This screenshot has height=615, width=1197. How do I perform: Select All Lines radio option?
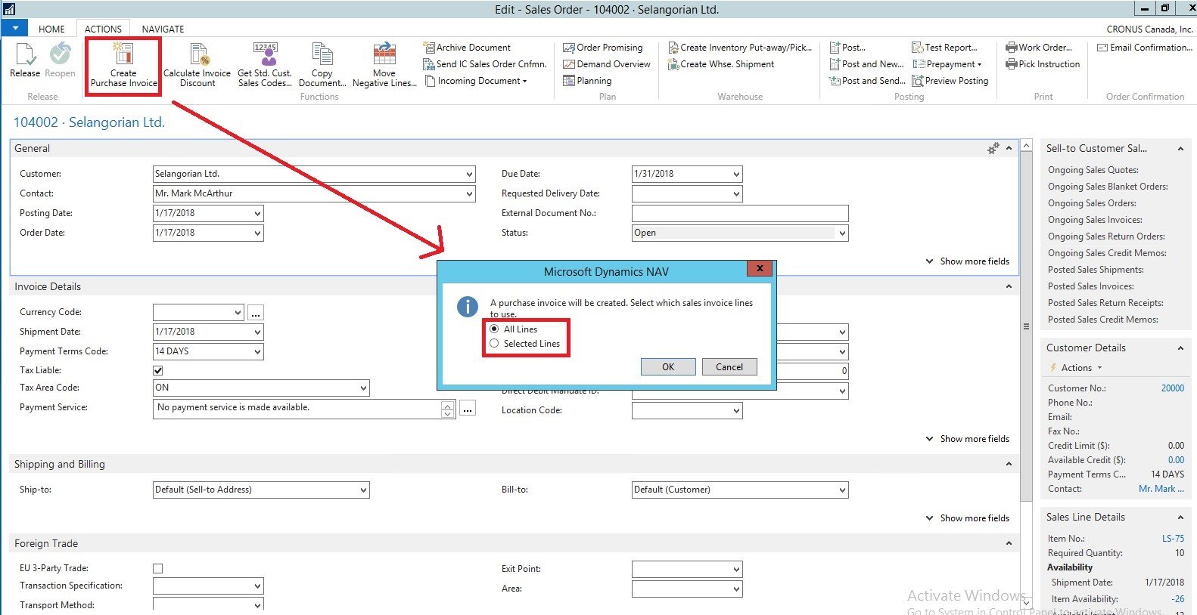tap(494, 329)
